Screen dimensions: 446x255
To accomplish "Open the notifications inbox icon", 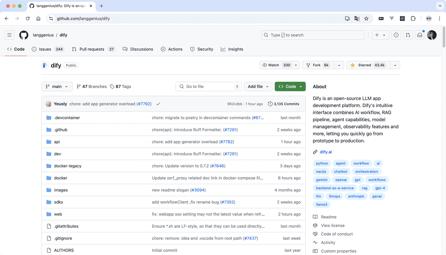I will (420, 35).
